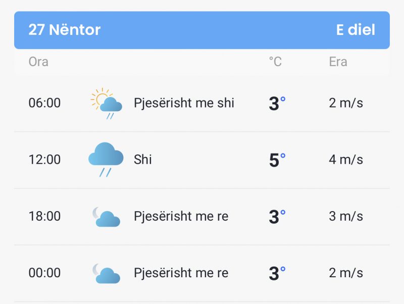Image resolution: width=404 pixels, height=304 pixels.
Task: Click the 5° temperature value
Action: coord(277,160)
